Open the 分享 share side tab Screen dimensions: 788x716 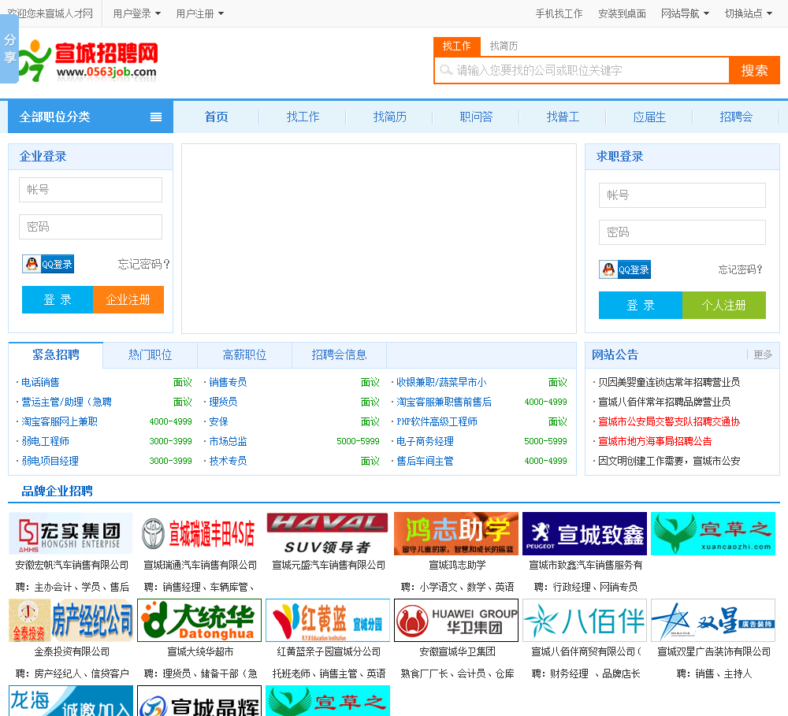(9, 48)
